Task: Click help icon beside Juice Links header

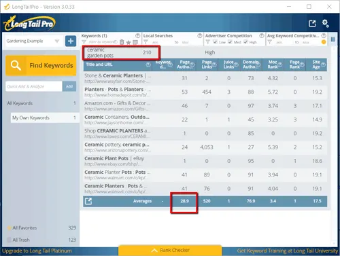Action: 236,65
